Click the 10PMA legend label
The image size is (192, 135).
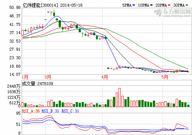pyautogui.click(x=144, y=5)
